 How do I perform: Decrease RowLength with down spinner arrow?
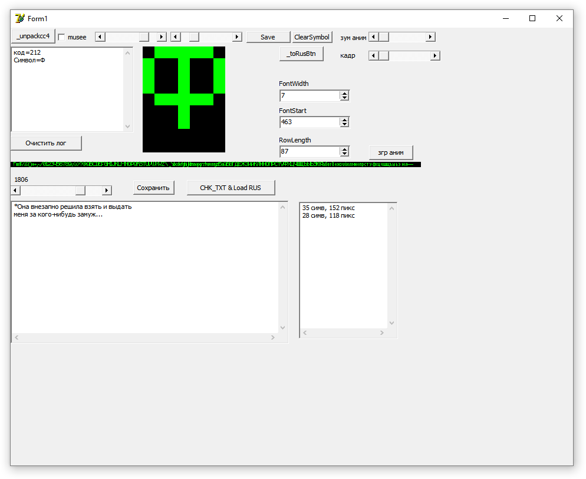[x=344, y=154]
